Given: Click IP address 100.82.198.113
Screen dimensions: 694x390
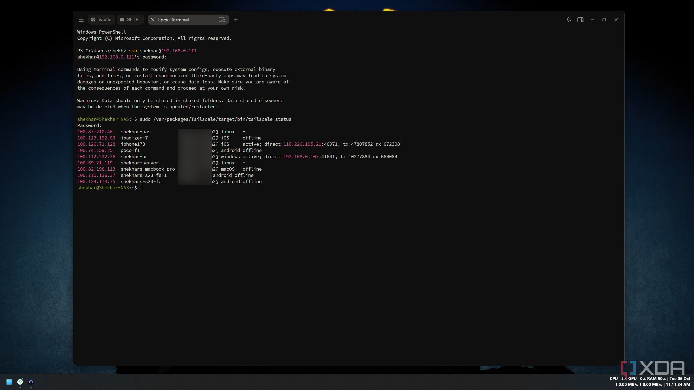Looking at the screenshot, I should [96, 169].
